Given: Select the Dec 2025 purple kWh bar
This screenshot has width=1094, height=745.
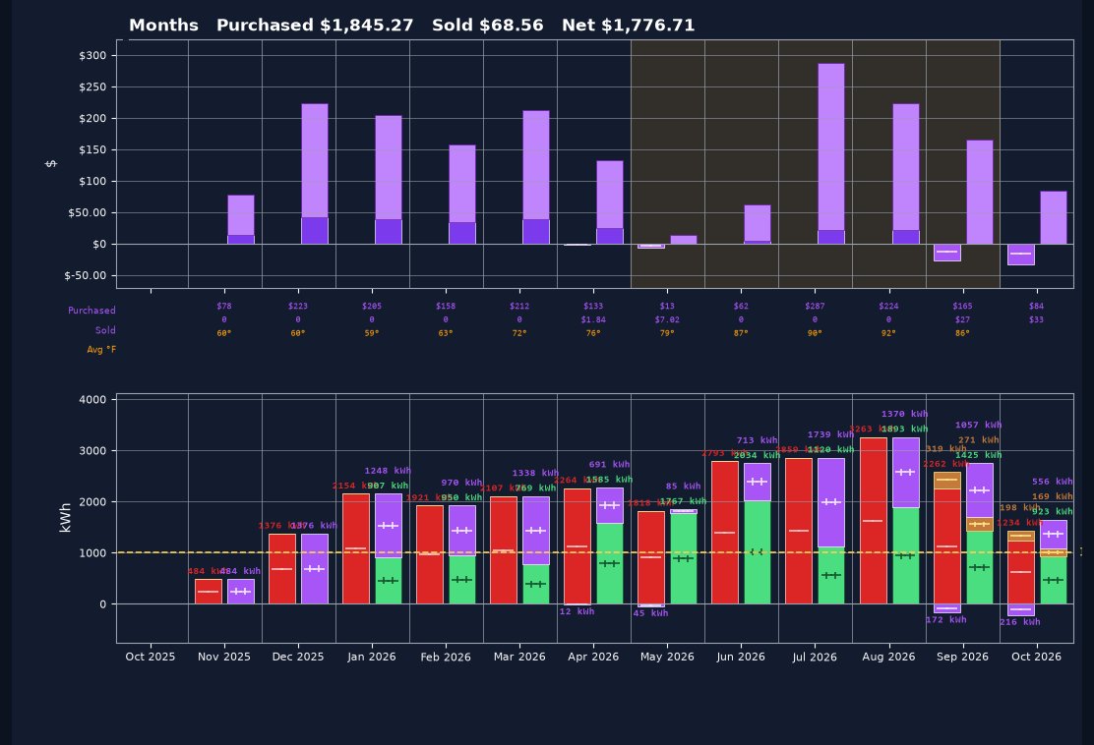Looking at the screenshot, I should tap(315, 569).
